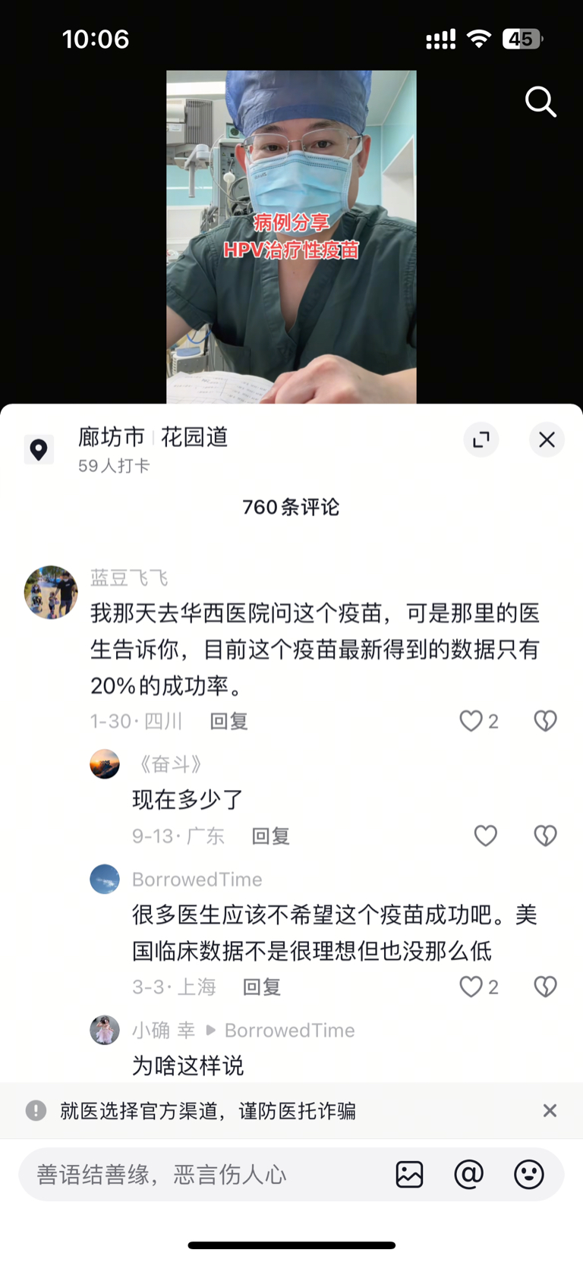The image size is (583, 1262).
Task: Open the location pin icon
Action: (x=39, y=450)
